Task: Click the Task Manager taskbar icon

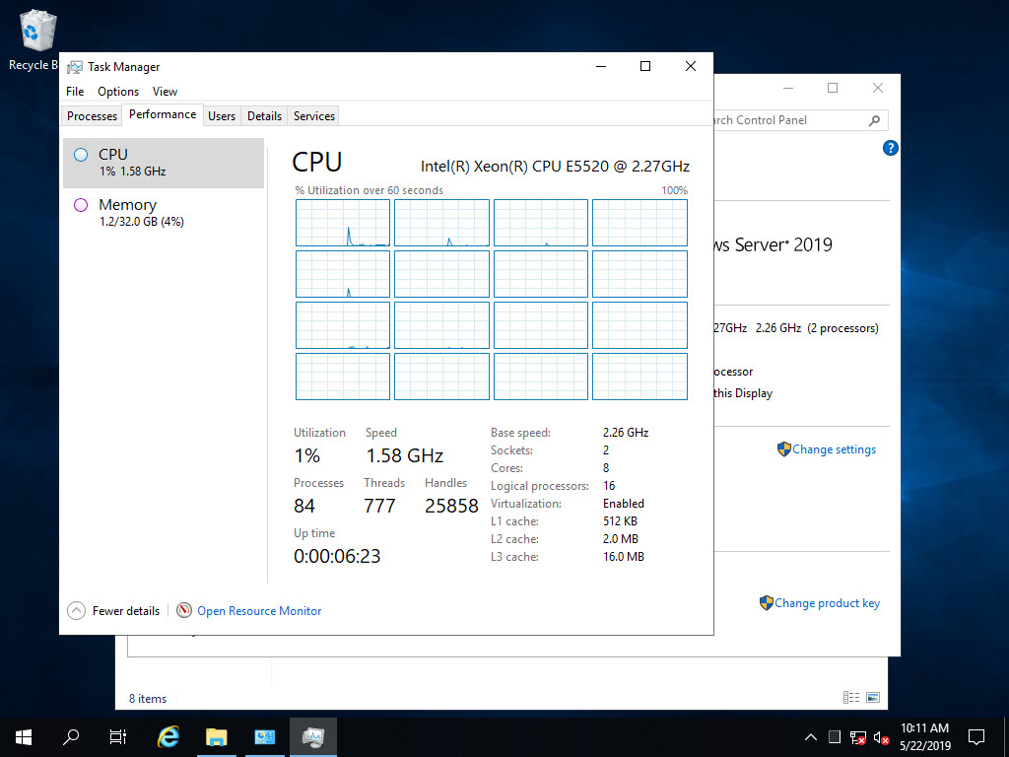Action: click(313, 736)
